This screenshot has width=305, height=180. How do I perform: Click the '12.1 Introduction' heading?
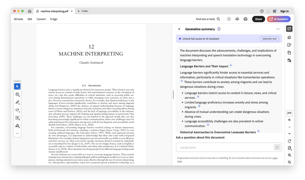[91, 86]
